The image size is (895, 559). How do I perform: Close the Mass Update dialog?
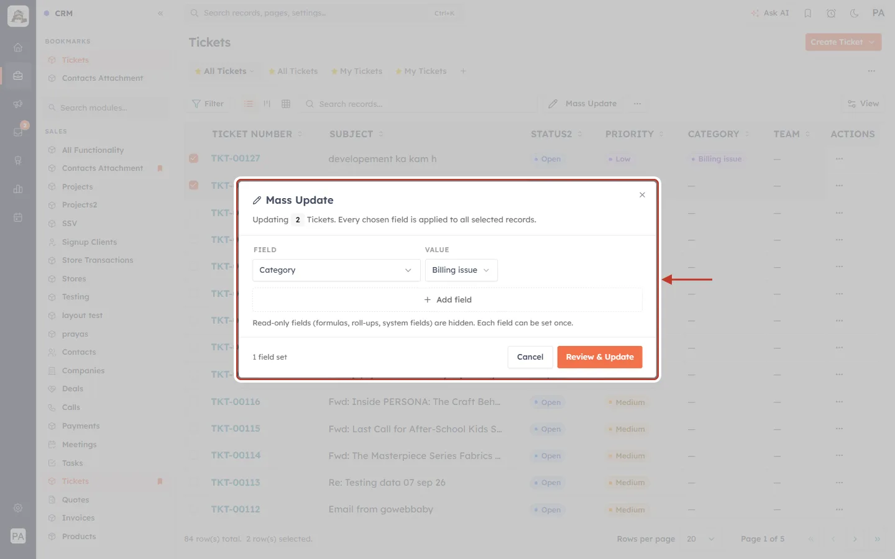(x=642, y=195)
